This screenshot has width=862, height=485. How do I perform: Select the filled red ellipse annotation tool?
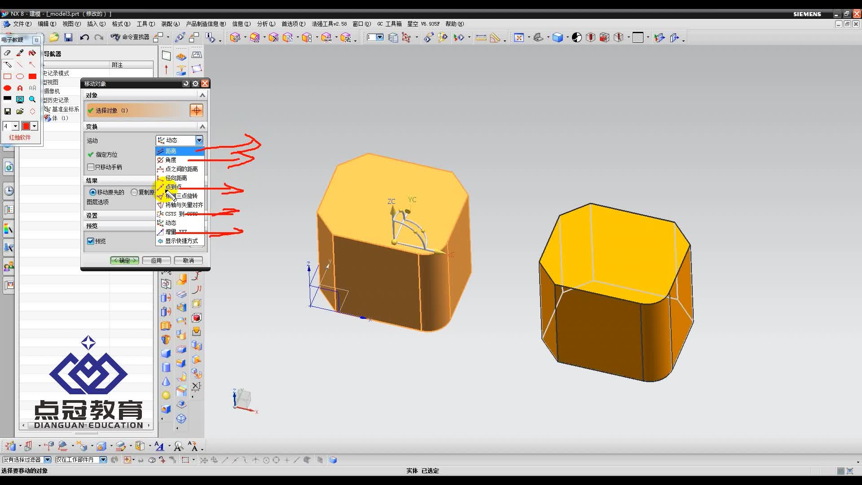pos(8,88)
